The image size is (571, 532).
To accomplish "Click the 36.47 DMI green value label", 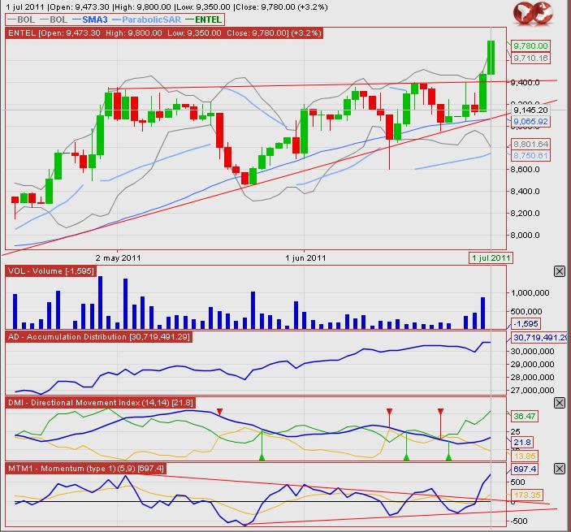I will [525, 416].
